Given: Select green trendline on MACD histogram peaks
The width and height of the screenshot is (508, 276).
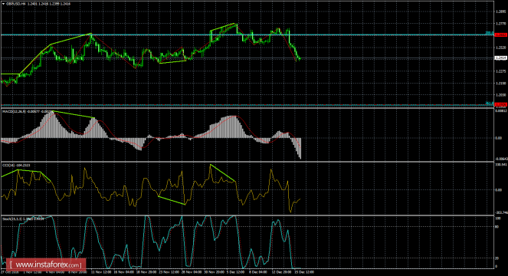Looking at the screenshot, I should (74, 114).
